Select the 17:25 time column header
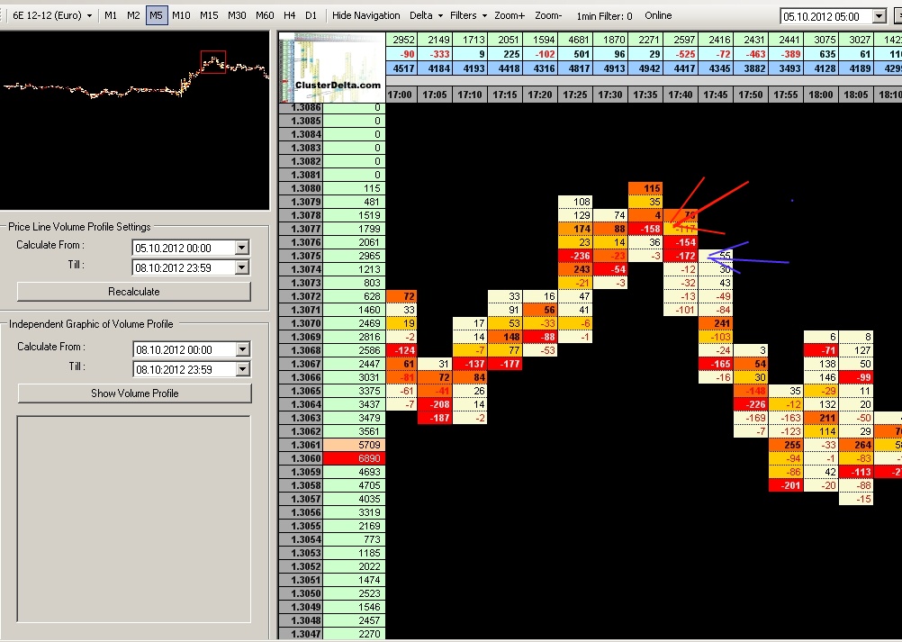This screenshot has height=642, width=902. [575, 95]
